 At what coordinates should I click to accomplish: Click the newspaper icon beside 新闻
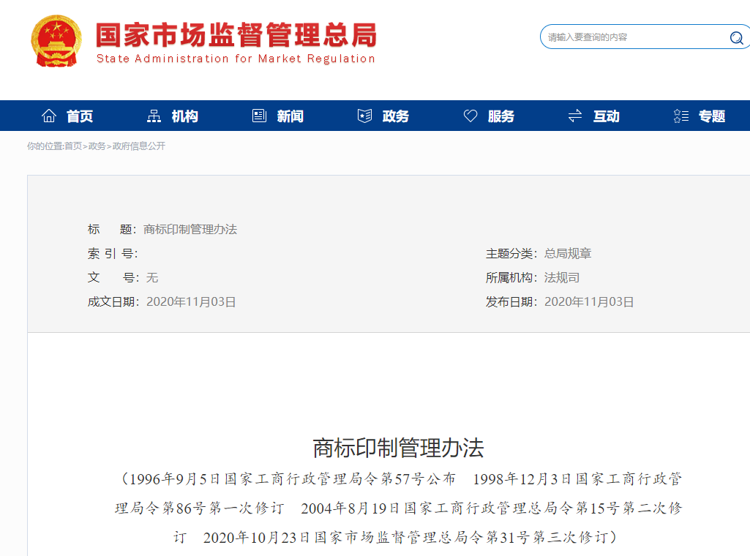tap(259, 116)
